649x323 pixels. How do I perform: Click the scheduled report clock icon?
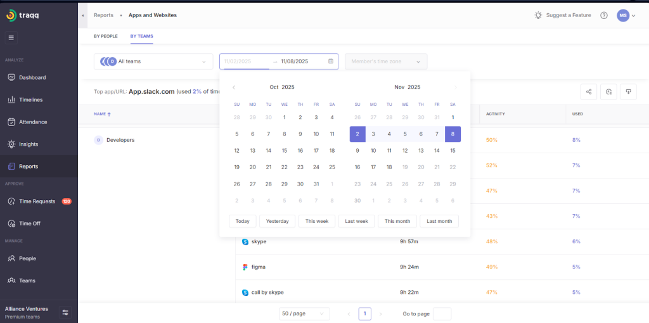click(608, 92)
